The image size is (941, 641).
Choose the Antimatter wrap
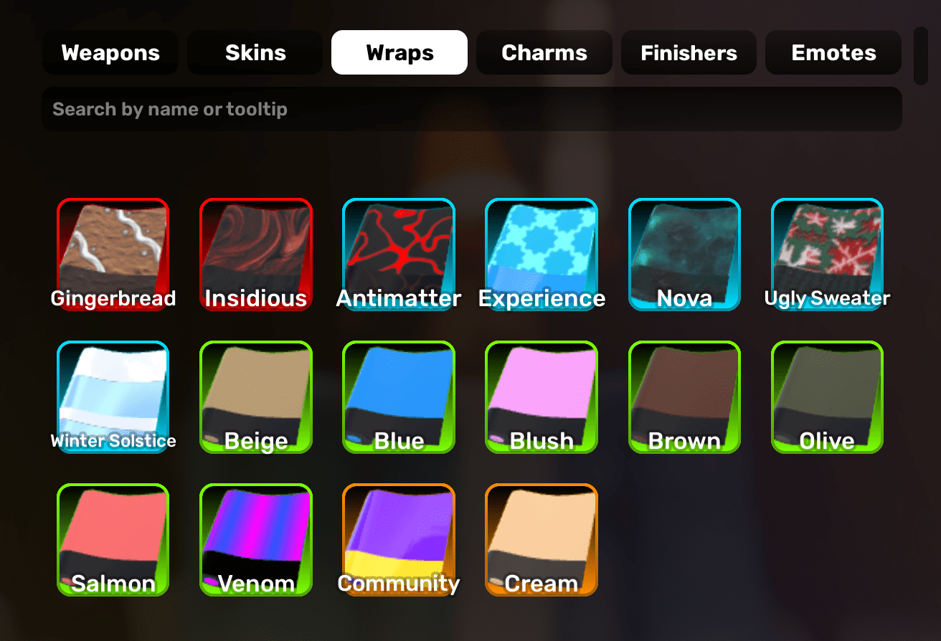pos(399,255)
